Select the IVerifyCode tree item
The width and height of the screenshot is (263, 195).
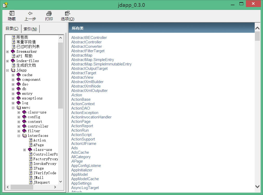tap(45, 173)
